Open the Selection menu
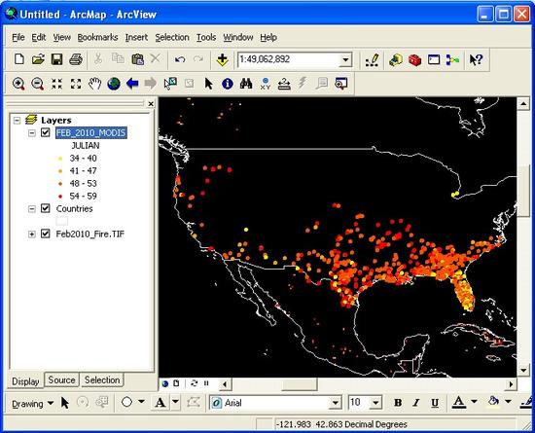Viewport: 535px width, 433px height. [x=172, y=37]
